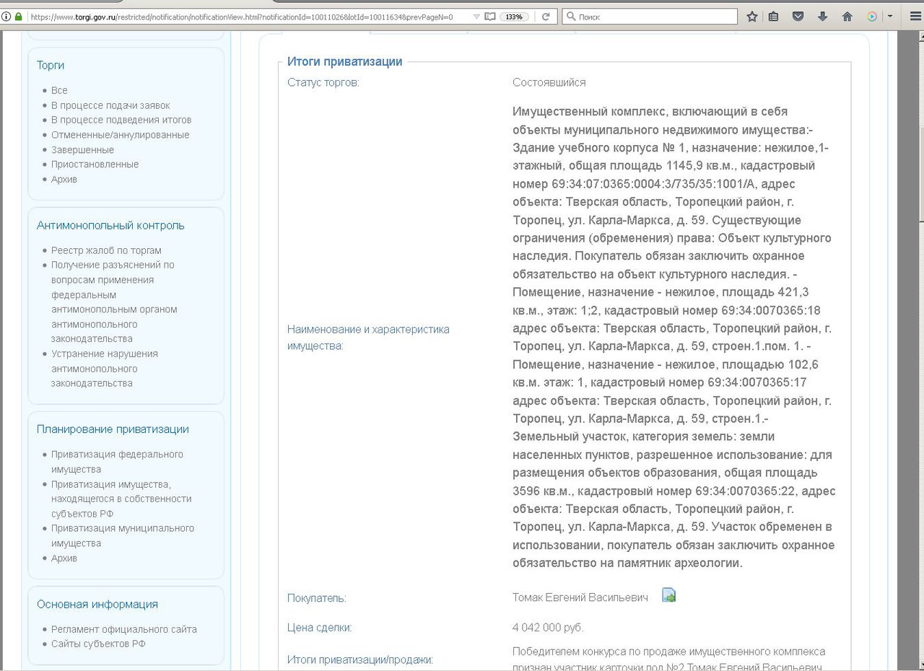Click the 'Статус торгов:' label

pos(323,82)
